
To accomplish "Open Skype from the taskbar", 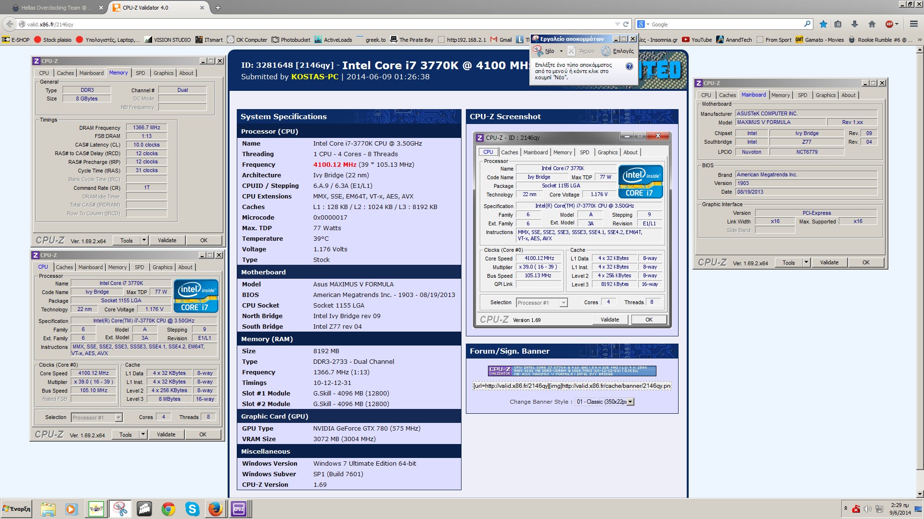I will 192,509.
